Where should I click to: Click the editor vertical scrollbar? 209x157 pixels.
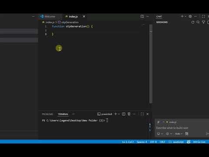click(x=151, y=64)
